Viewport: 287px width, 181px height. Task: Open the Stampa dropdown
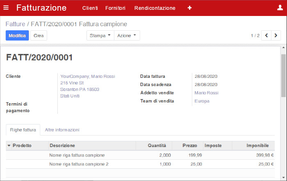pos(100,36)
